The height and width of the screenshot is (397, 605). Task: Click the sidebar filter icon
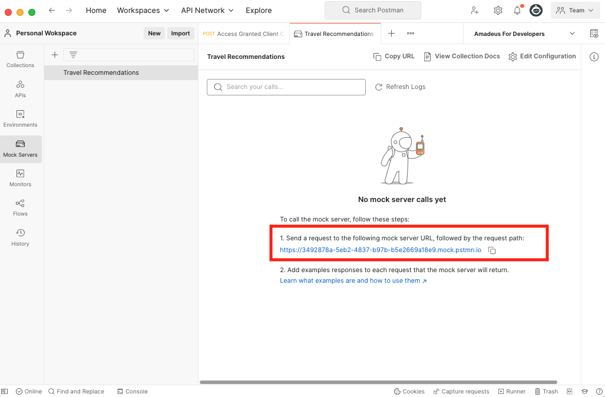[x=73, y=55]
